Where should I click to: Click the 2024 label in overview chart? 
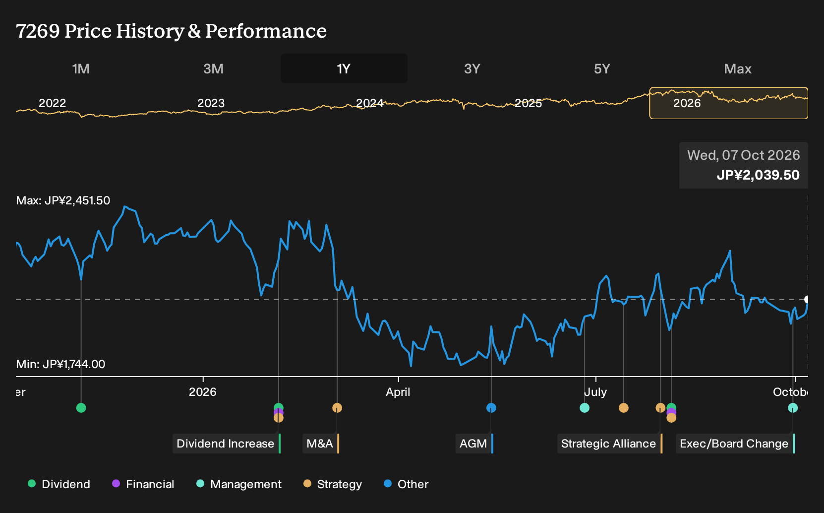pyautogui.click(x=369, y=103)
